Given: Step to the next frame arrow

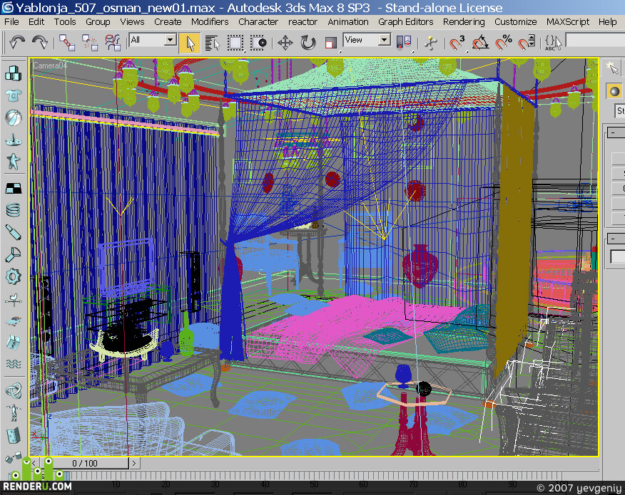Looking at the screenshot, I should coord(134,463).
